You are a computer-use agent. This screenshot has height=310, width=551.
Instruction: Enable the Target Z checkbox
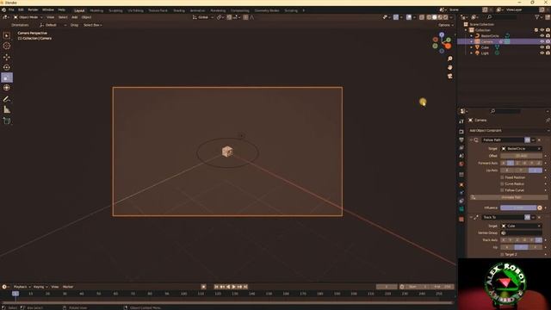502,254
